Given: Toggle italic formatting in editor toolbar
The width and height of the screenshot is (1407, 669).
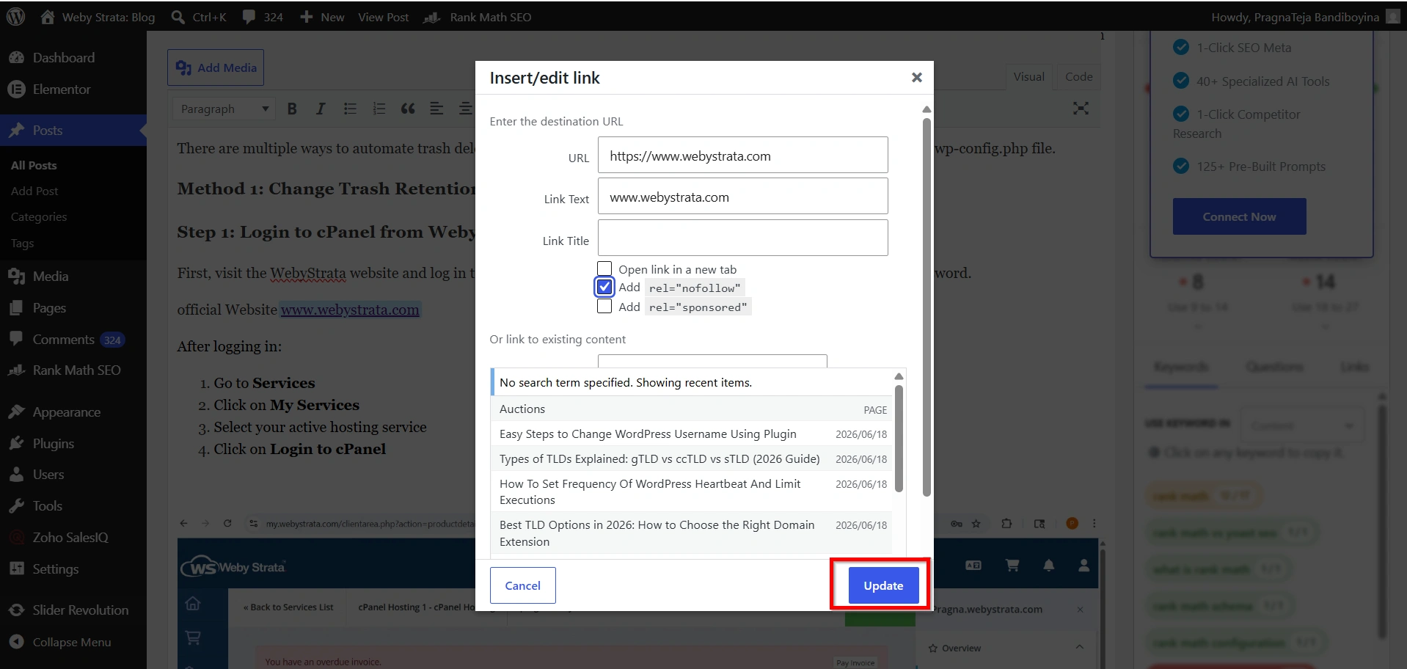Looking at the screenshot, I should coord(321,109).
